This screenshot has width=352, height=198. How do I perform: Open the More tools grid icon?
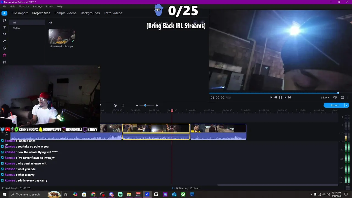pyautogui.click(x=4, y=62)
